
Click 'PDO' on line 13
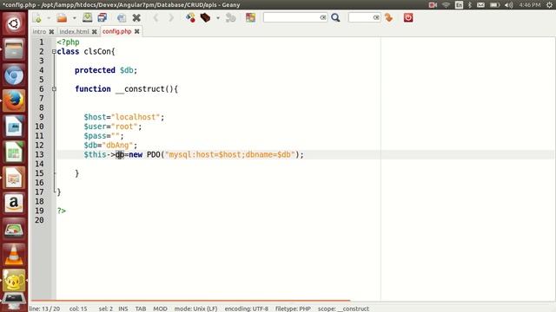click(154, 154)
